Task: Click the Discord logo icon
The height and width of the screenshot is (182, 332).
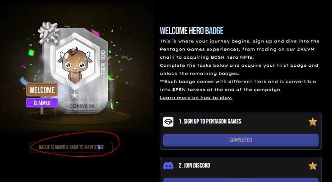Action: pos(168,166)
